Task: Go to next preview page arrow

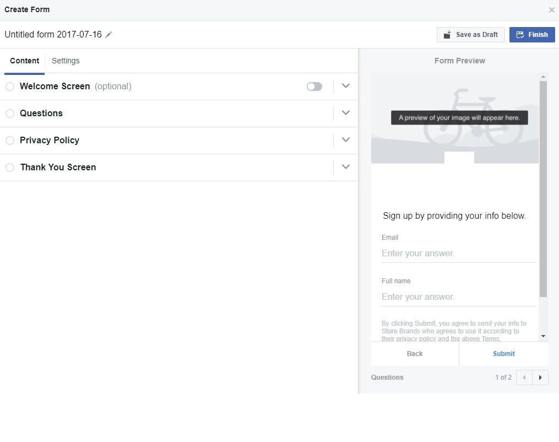Action: pos(540,378)
